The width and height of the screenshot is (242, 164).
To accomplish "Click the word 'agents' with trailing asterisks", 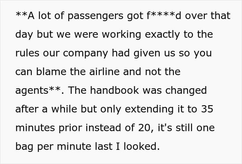I will [38, 91].
